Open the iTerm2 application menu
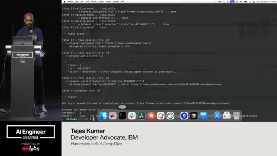277x156 pixels. click(x=70, y=2)
